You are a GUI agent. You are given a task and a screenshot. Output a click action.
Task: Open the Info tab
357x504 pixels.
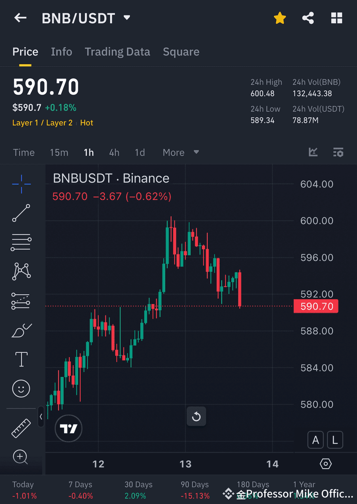tap(61, 51)
